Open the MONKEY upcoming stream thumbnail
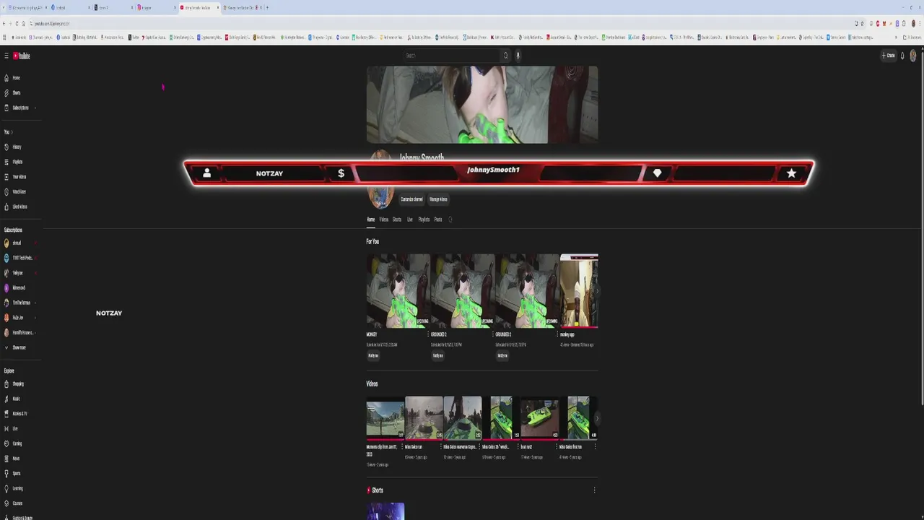This screenshot has height=520, width=924. pyautogui.click(x=398, y=291)
